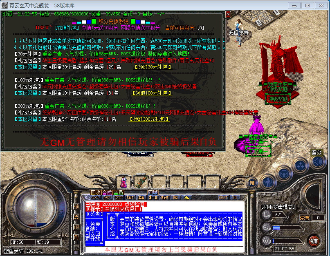Click the yellow mount icon in toolbar

coord(186,198)
